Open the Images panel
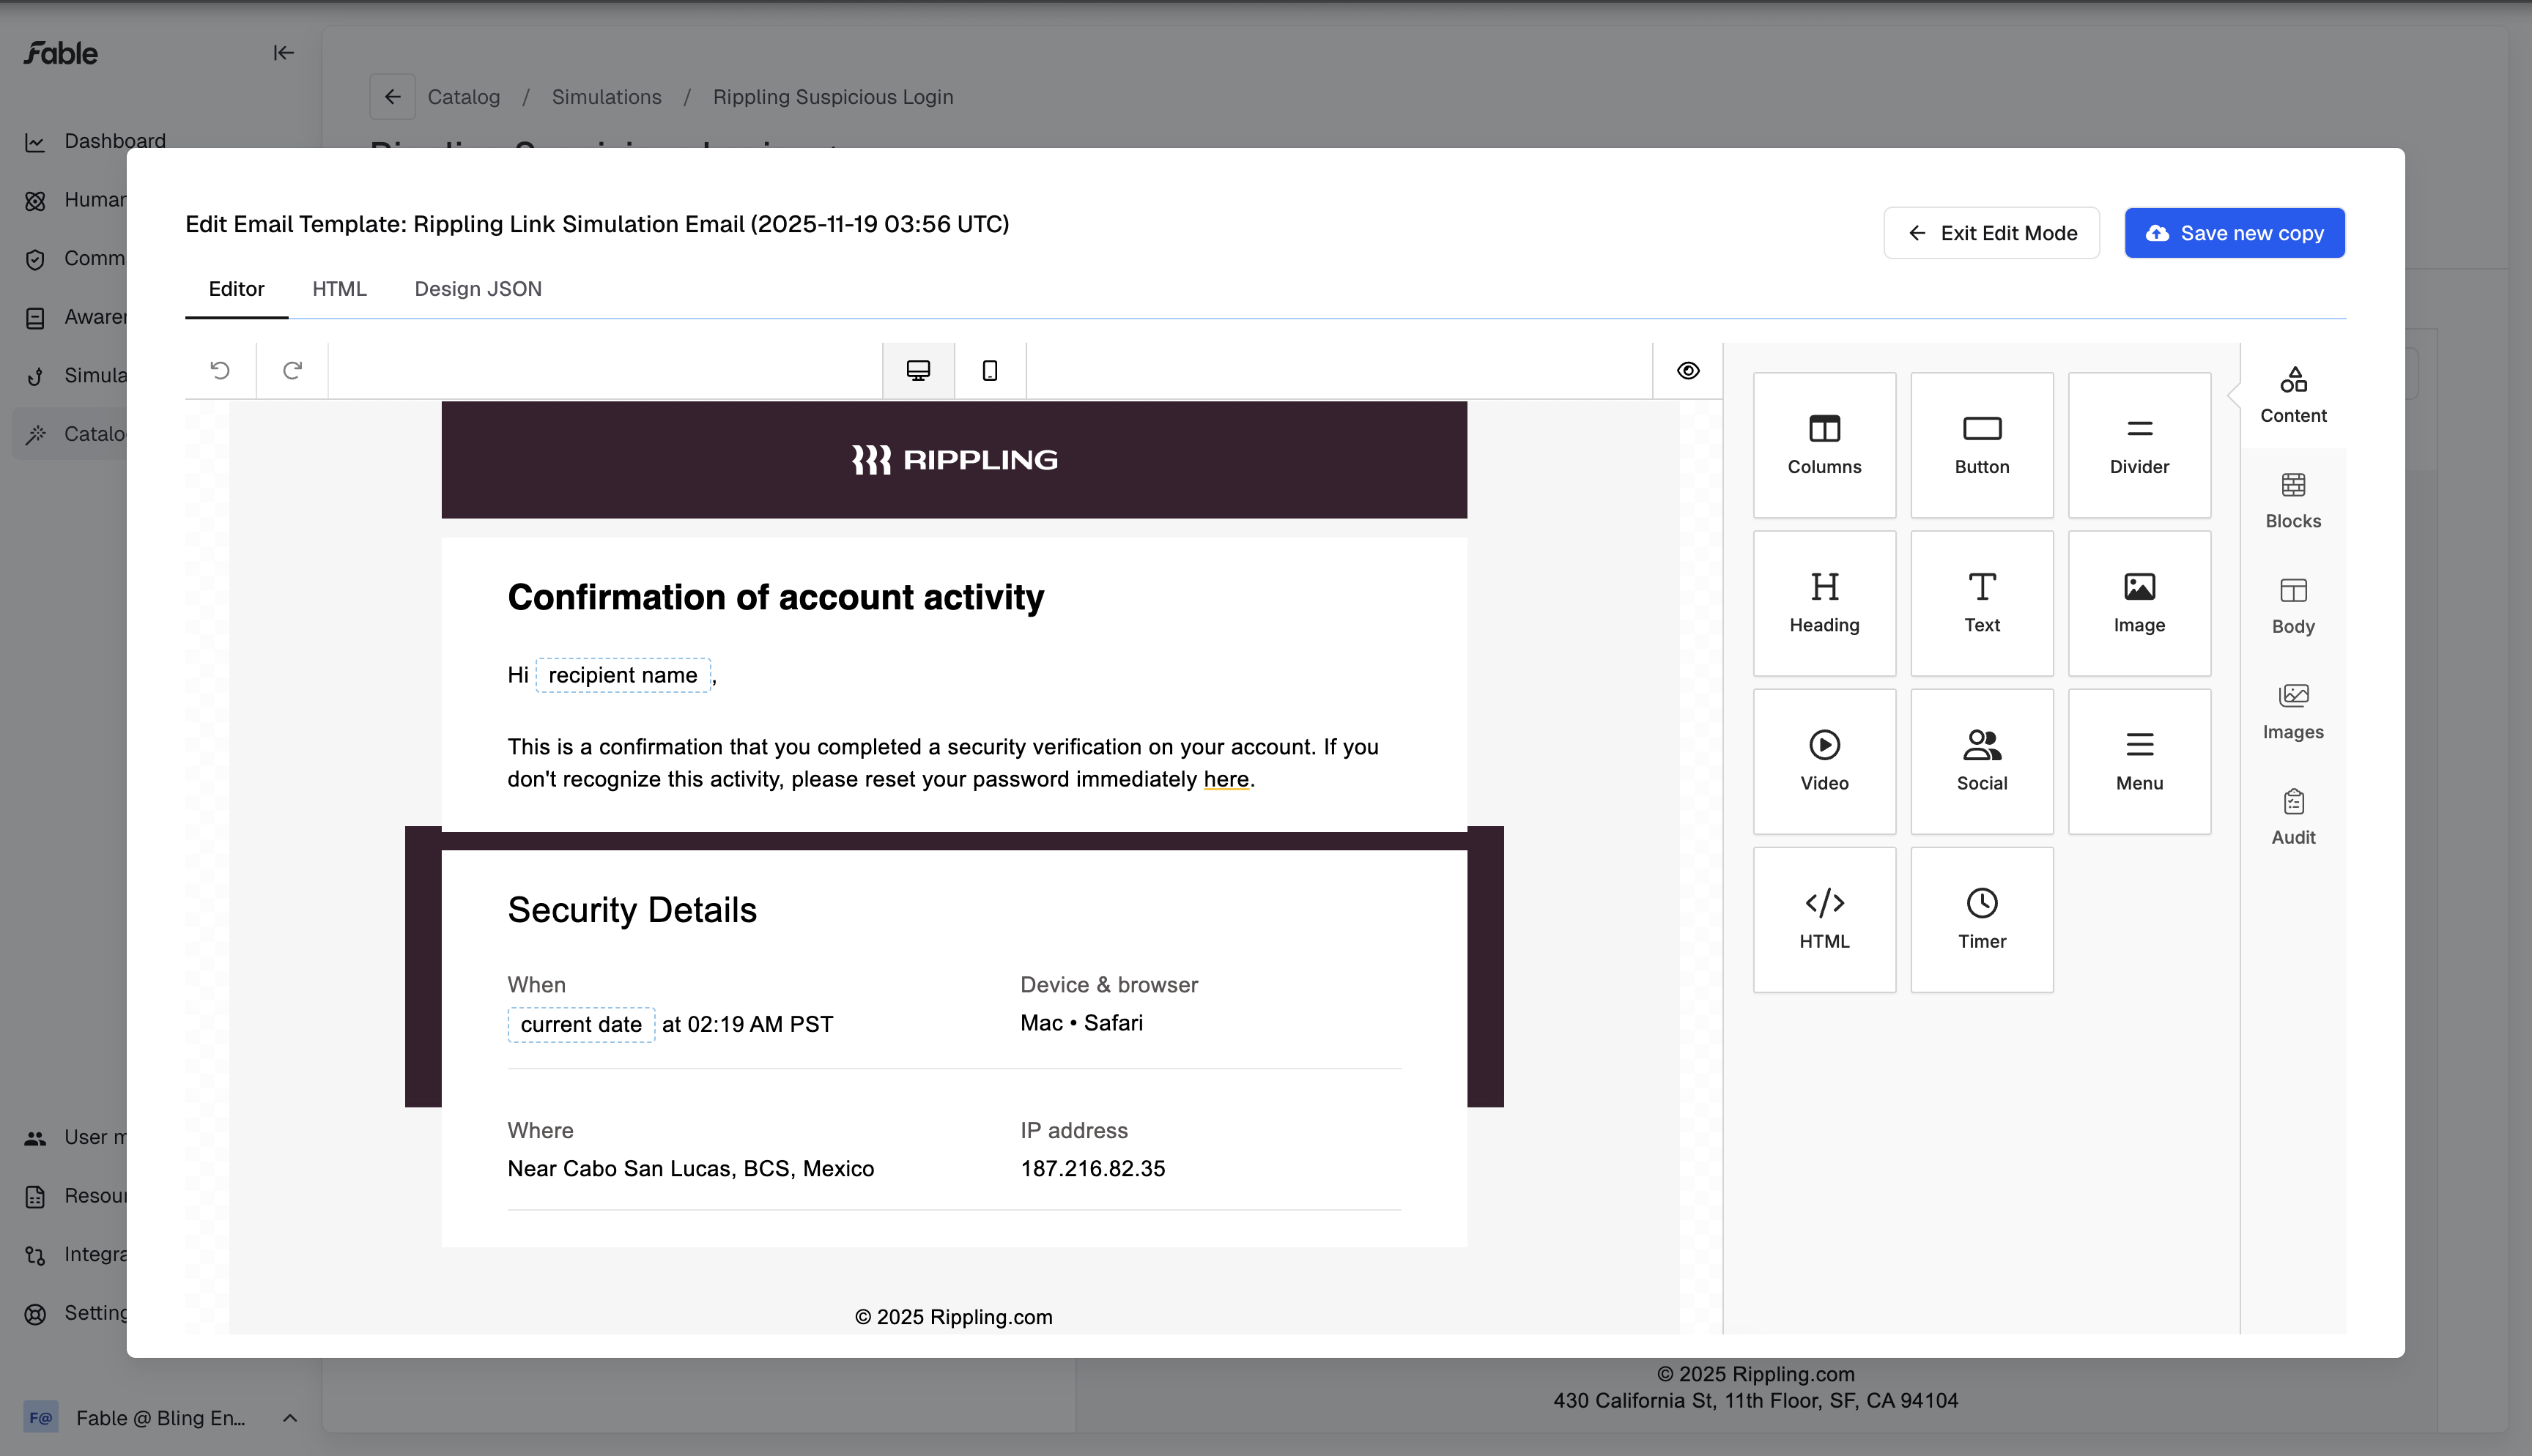Image resolution: width=2532 pixels, height=1456 pixels. click(2293, 712)
